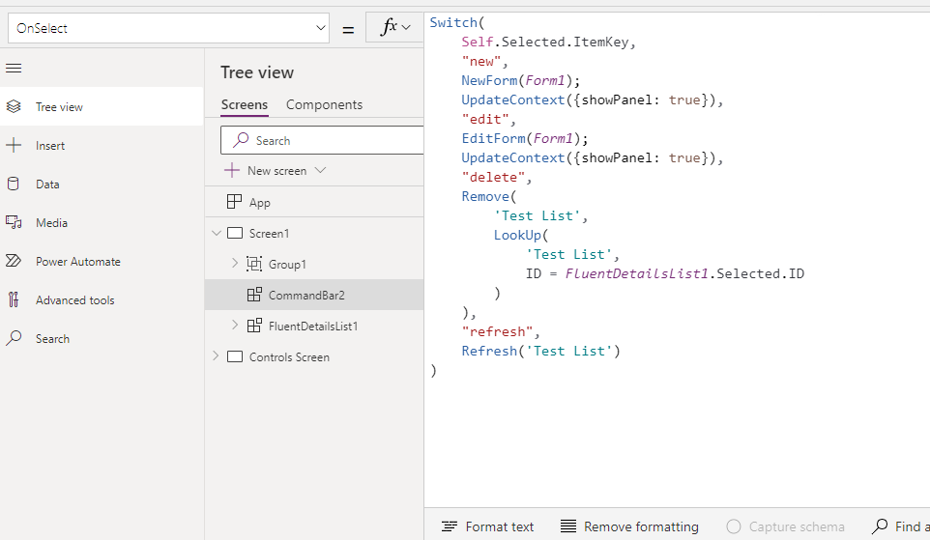This screenshot has height=540, width=930.
Task: Open the Media pane
Action: pos(51,223)
